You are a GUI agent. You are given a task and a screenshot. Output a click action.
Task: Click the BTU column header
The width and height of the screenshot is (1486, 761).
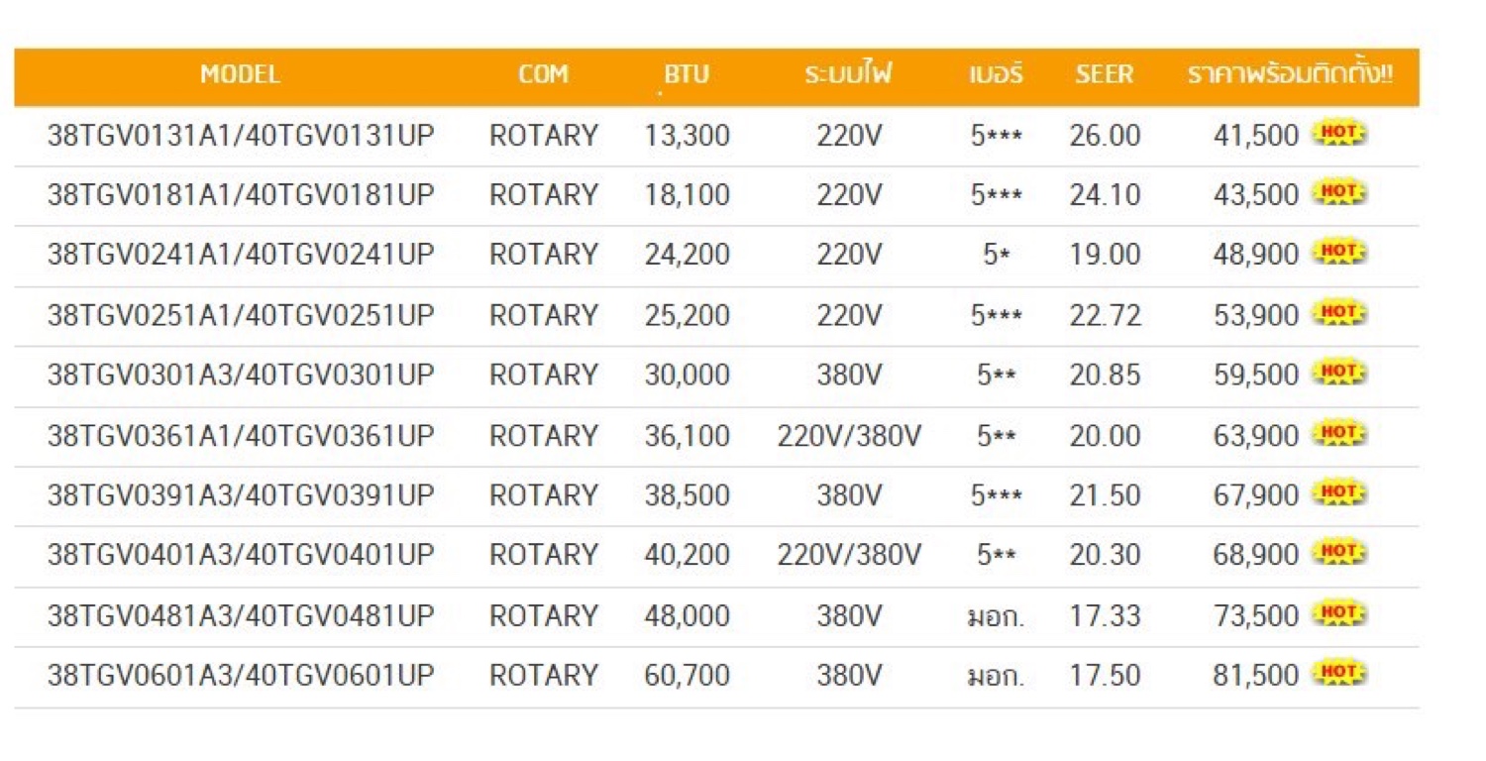click(x=687, y=74)
